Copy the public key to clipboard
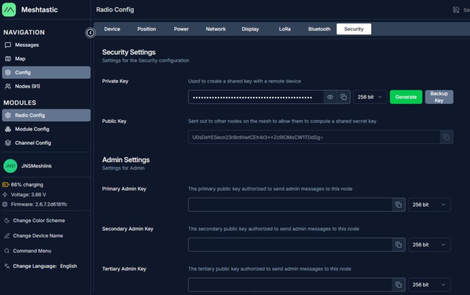This screenshot has height=295, width=470. (x=446, y=137)
